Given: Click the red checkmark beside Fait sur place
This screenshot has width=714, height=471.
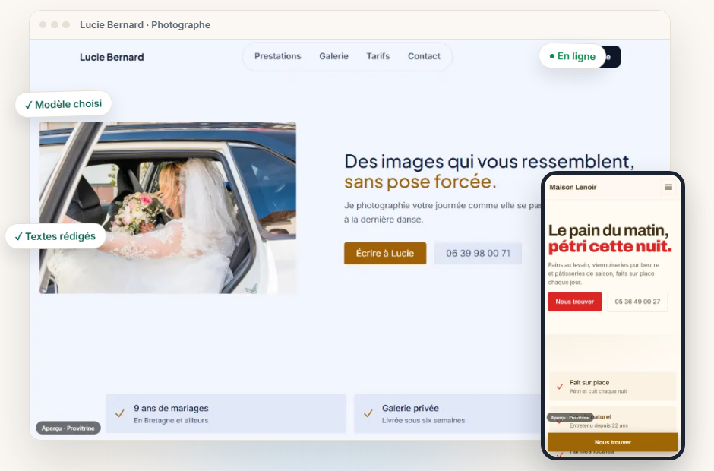Looking at the screenshot, I should click(560, 387).
